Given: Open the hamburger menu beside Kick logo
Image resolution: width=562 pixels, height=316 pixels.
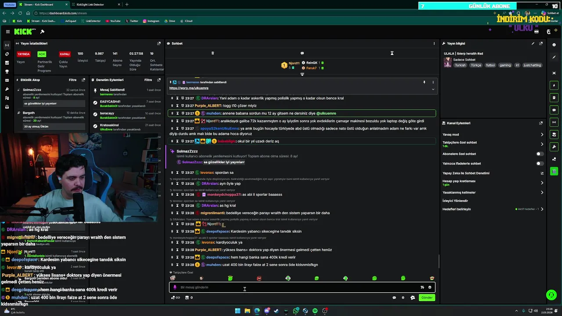Looking at the screenshot, I should (8, 32).
